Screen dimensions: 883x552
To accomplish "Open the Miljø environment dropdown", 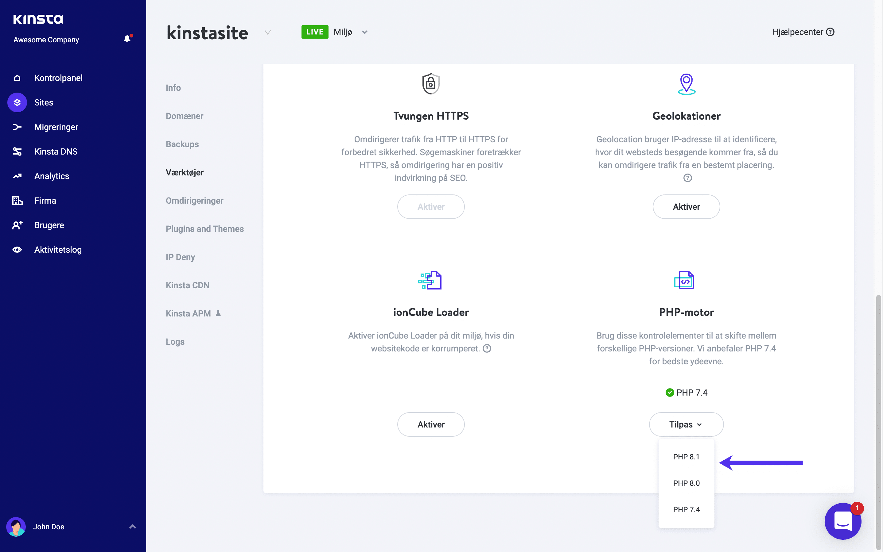I will (x=364, y=32).
